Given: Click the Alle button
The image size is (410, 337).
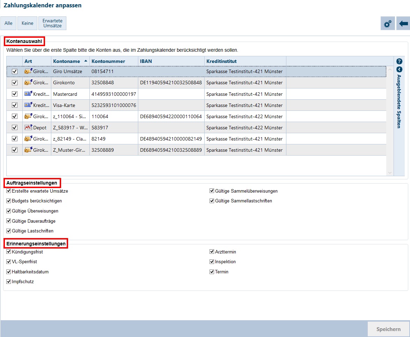Looking at the screenshot, I should [8, 23].
